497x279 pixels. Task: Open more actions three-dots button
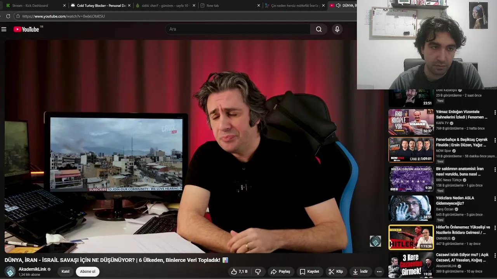[x=379, y=272]
